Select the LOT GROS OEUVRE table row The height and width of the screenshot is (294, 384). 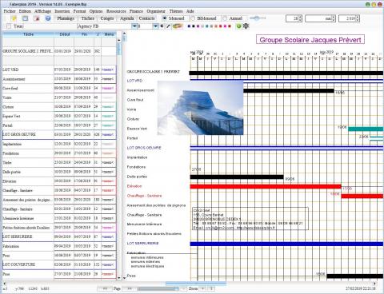pyautogui.click(x=59, y=134)
